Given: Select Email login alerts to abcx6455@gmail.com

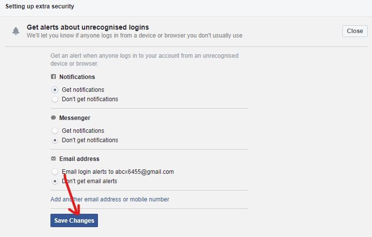Looking at the screenshot, I should click(x=55, y=172).
